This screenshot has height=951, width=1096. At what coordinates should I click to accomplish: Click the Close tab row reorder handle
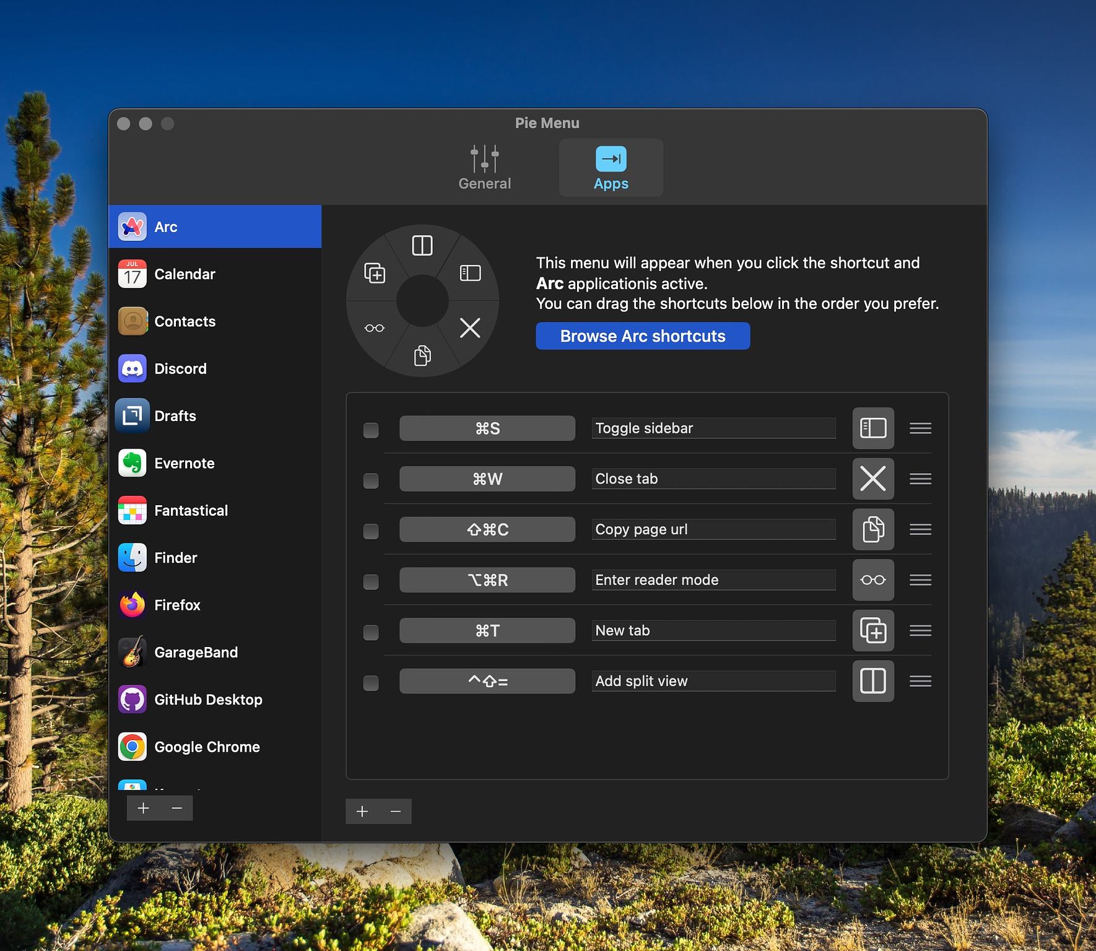click(920, 479)
